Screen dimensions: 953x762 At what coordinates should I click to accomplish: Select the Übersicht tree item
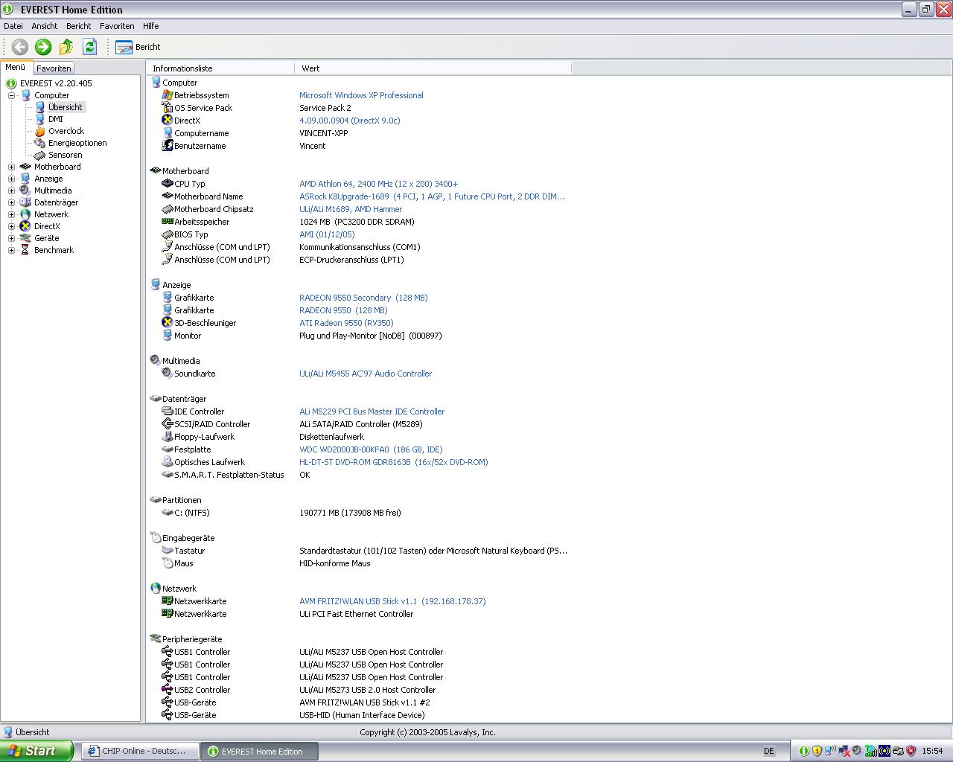[66, 107]
